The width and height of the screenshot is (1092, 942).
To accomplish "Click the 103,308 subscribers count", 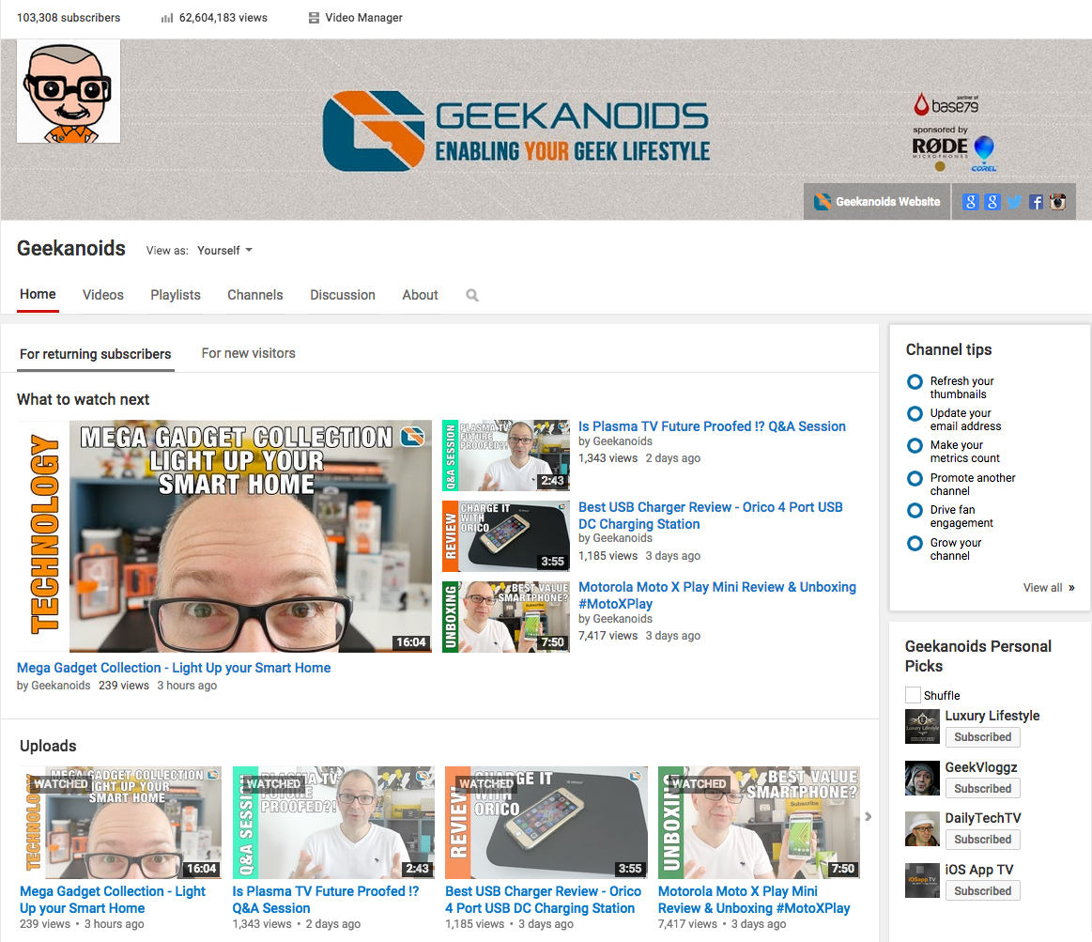I will click(69, 18).
